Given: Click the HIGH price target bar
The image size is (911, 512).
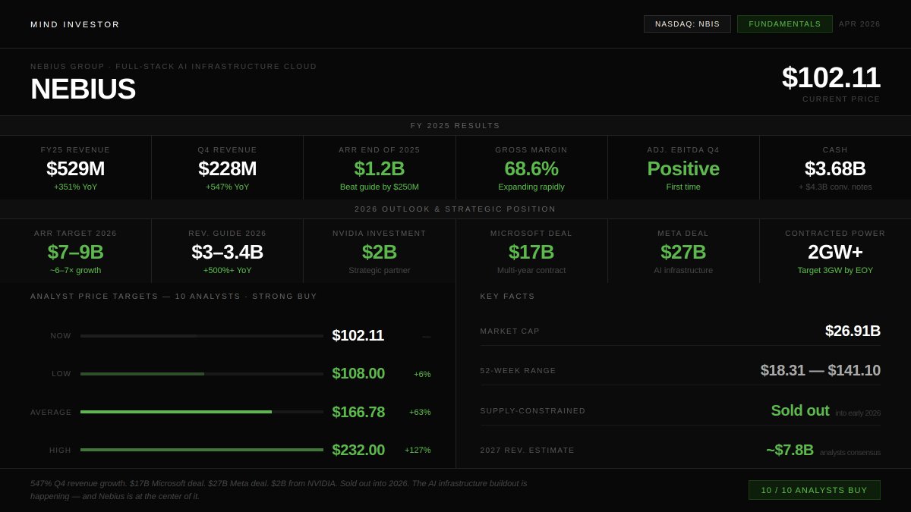Looking at the screenshot, I should coord(202,450).
